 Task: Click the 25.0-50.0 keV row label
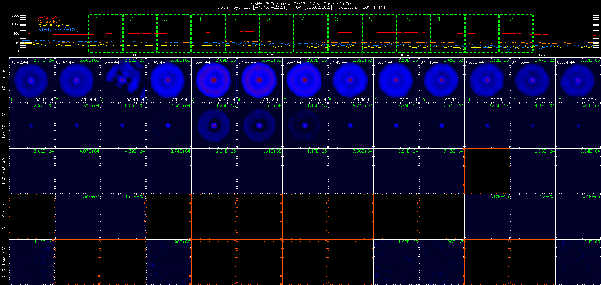[4, 216]
